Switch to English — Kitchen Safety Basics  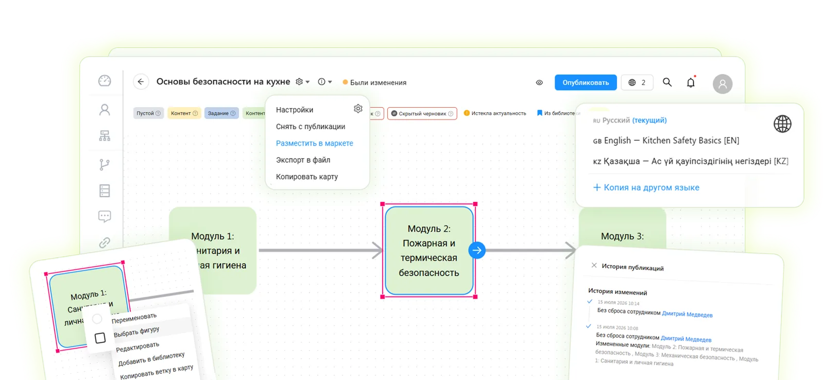pos(666,141)
